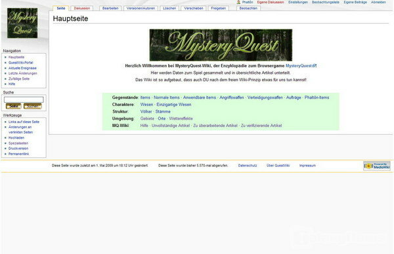Open Zufällige Seite link
Image resolution: width=394 pixels, height=254 pixels.
coord(19,79)
